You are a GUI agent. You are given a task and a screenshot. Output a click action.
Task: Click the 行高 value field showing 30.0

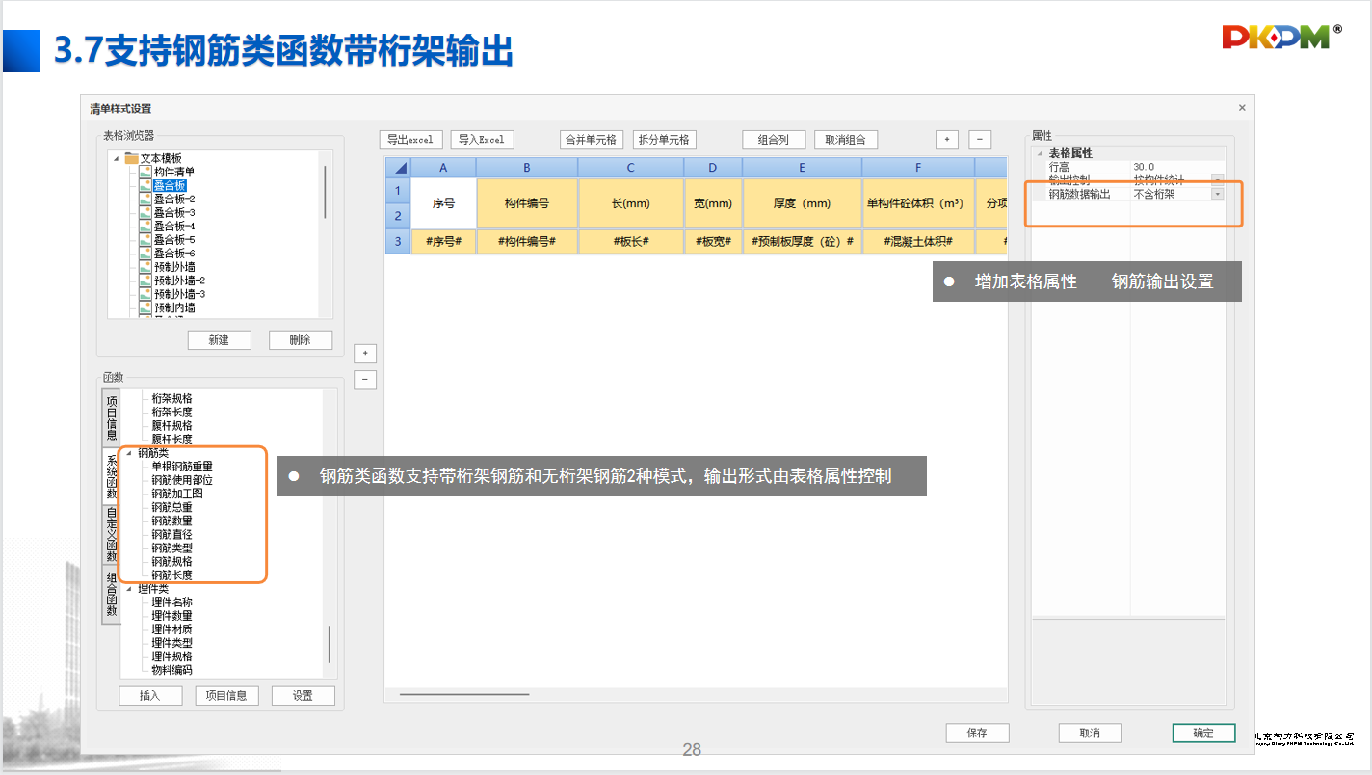(x=1175, y=167)
